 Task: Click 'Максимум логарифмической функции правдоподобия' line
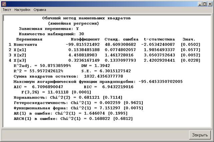(98, 82)
